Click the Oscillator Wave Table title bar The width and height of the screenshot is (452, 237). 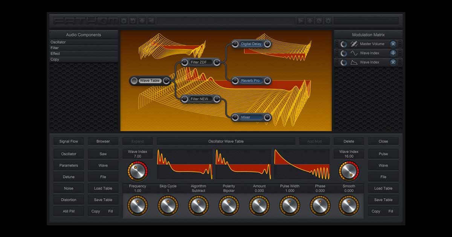(226, 141)
